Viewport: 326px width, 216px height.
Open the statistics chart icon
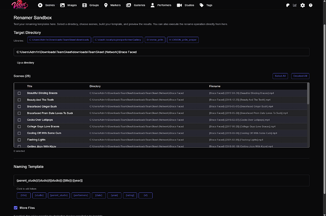(x=295, y=5)
